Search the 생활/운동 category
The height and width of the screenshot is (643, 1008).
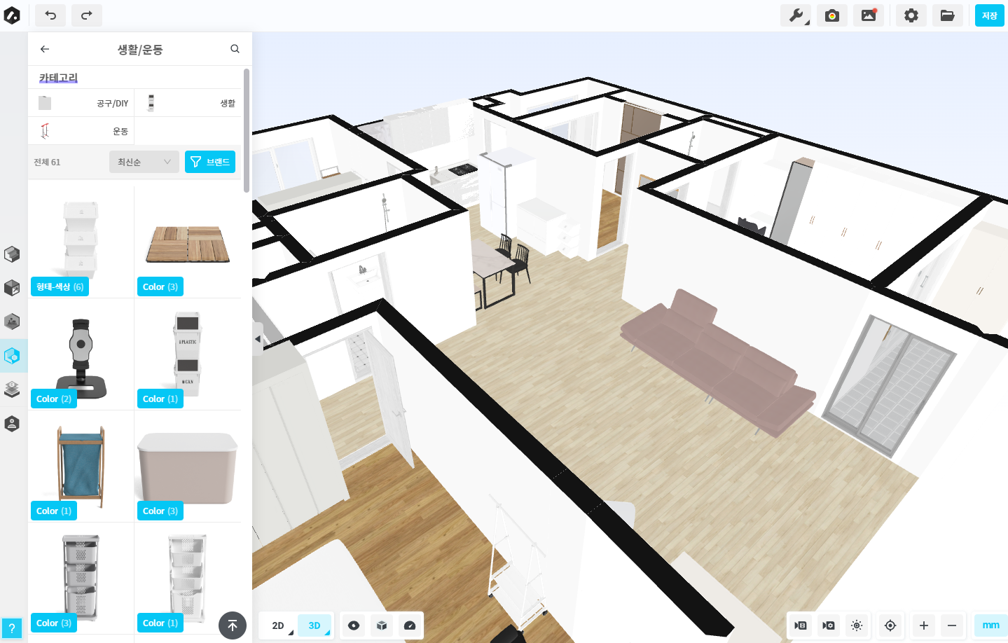[235, 49]
